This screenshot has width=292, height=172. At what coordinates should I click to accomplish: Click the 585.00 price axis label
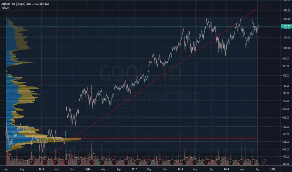[286, 127]
